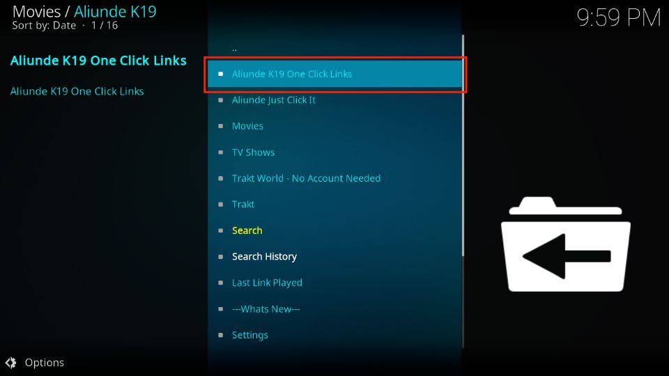Click the bullet icon beside Trakt World
This screenshot has width=669, height=376.
pyautogui.click(x=221, y=178)
